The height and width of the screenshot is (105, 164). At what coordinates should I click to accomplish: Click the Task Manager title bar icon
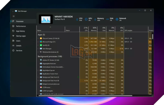pos(16,11)
